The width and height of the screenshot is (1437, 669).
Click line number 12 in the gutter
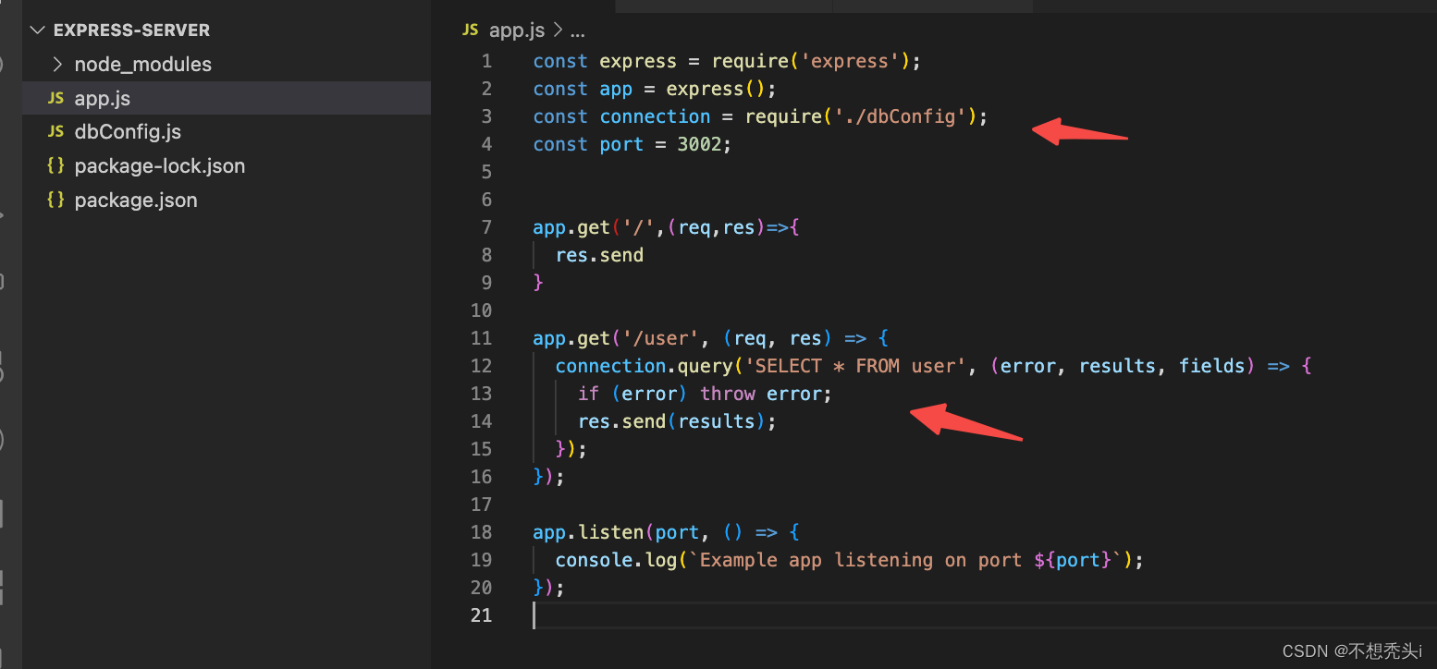click(482, 366)
